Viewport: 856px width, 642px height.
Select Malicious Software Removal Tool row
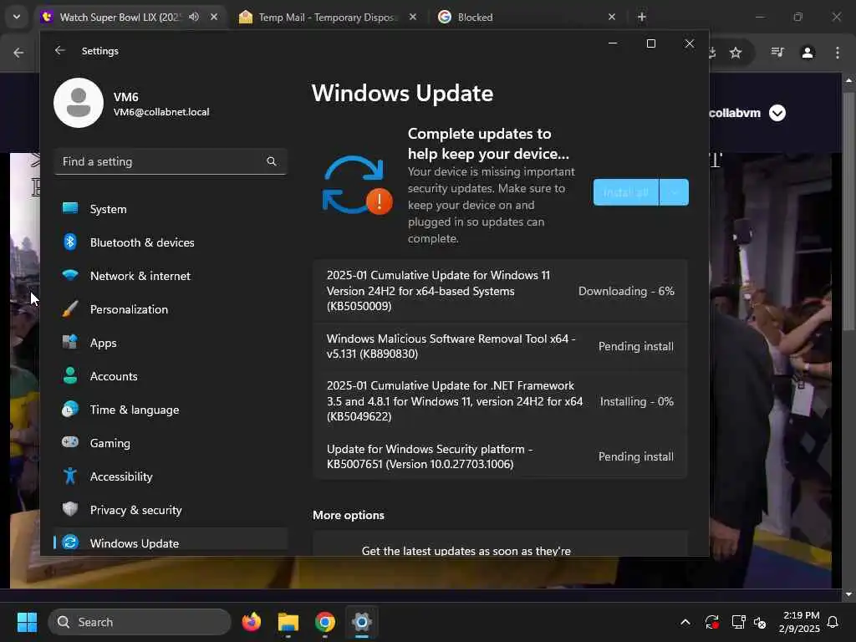[x=500, y=346]
